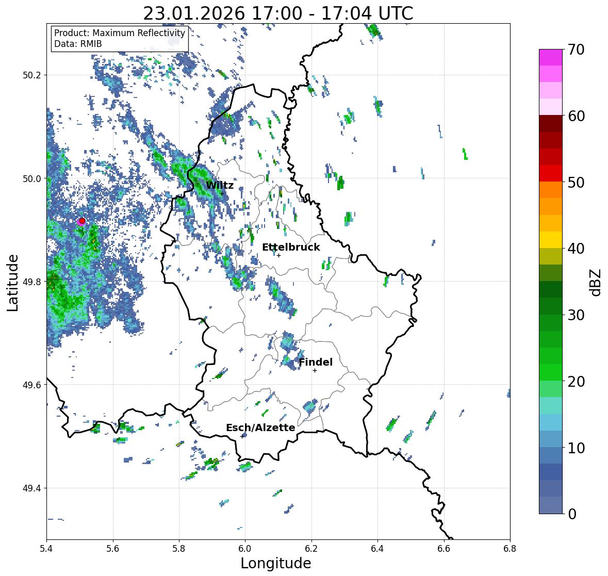Click the longitude tick label 5.8
The width and height of the screenshot is (608, 576).
[179, 549]
